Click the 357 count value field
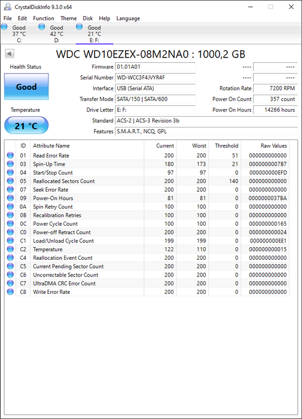 pyautogui.click(x=275, y=99)
